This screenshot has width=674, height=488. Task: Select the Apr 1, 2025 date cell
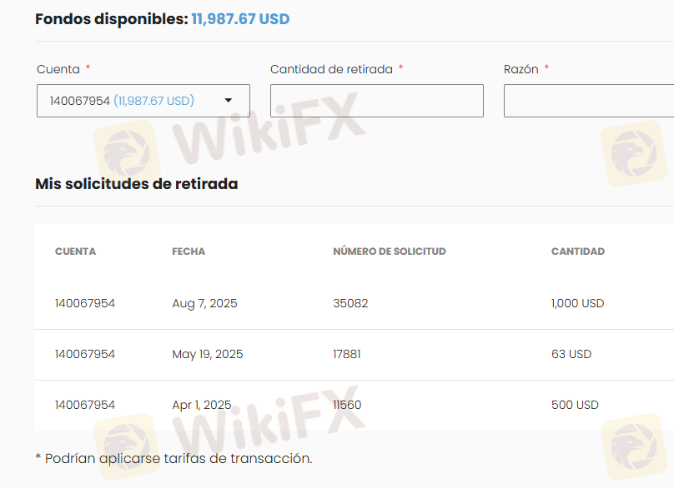(x=202, y=405)
